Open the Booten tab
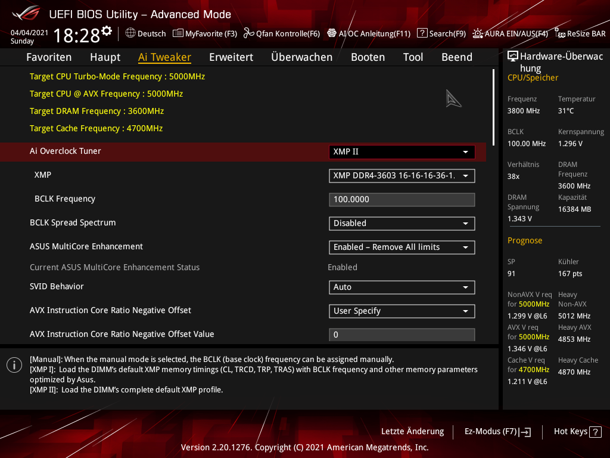This screenshot has width=610, height=458. pyautogui.click(x=368, y=57)
